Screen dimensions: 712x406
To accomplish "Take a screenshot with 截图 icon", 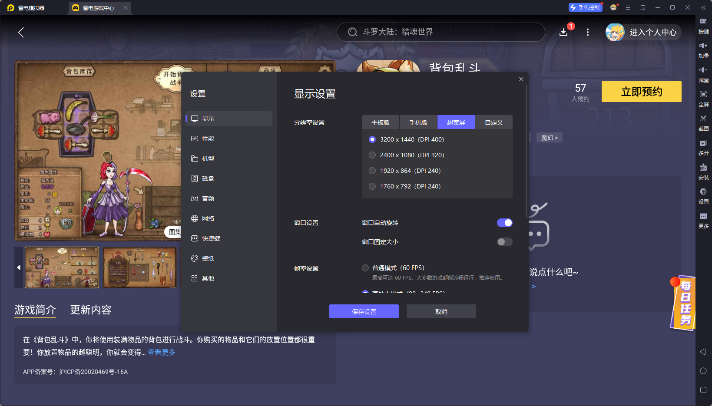I will pyautogui.click(x=703, y=123).
